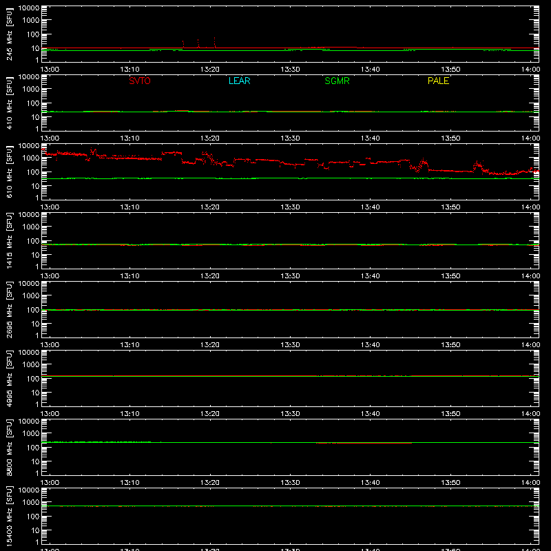Click 14:00 time label under 4995 MHz panel
551x551 pixels.
tap(530, 414)
